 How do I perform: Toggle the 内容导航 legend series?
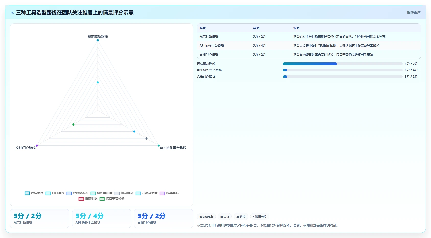click(169, 193)
